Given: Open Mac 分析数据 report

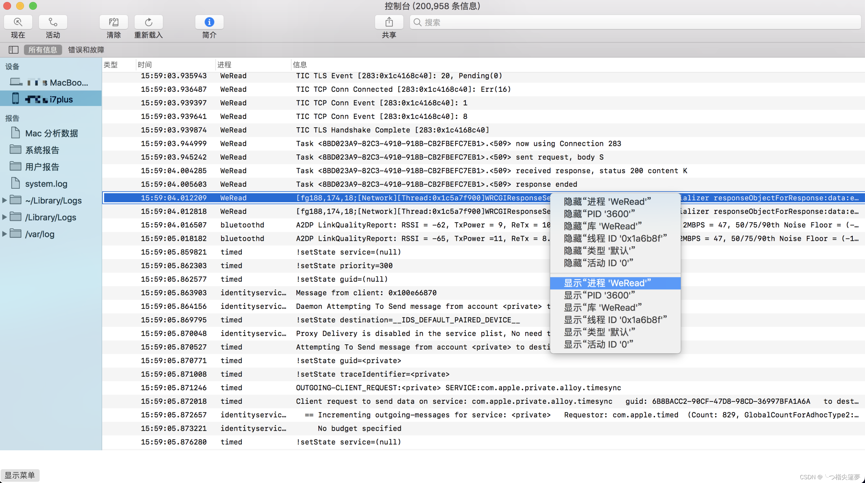Looking at the screenshot, I should tap(51, 133).
